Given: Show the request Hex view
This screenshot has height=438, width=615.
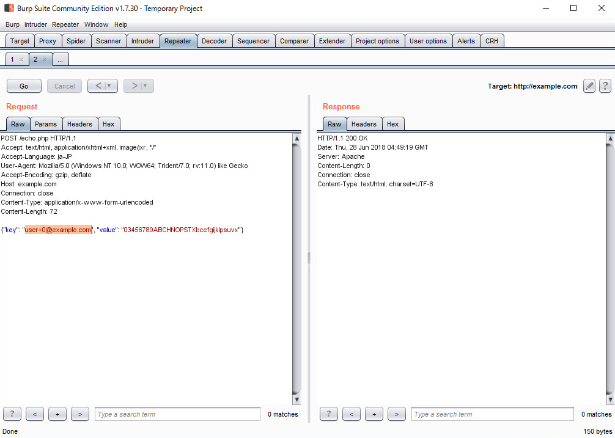Looking at the screenshot, I should [109, 124].
